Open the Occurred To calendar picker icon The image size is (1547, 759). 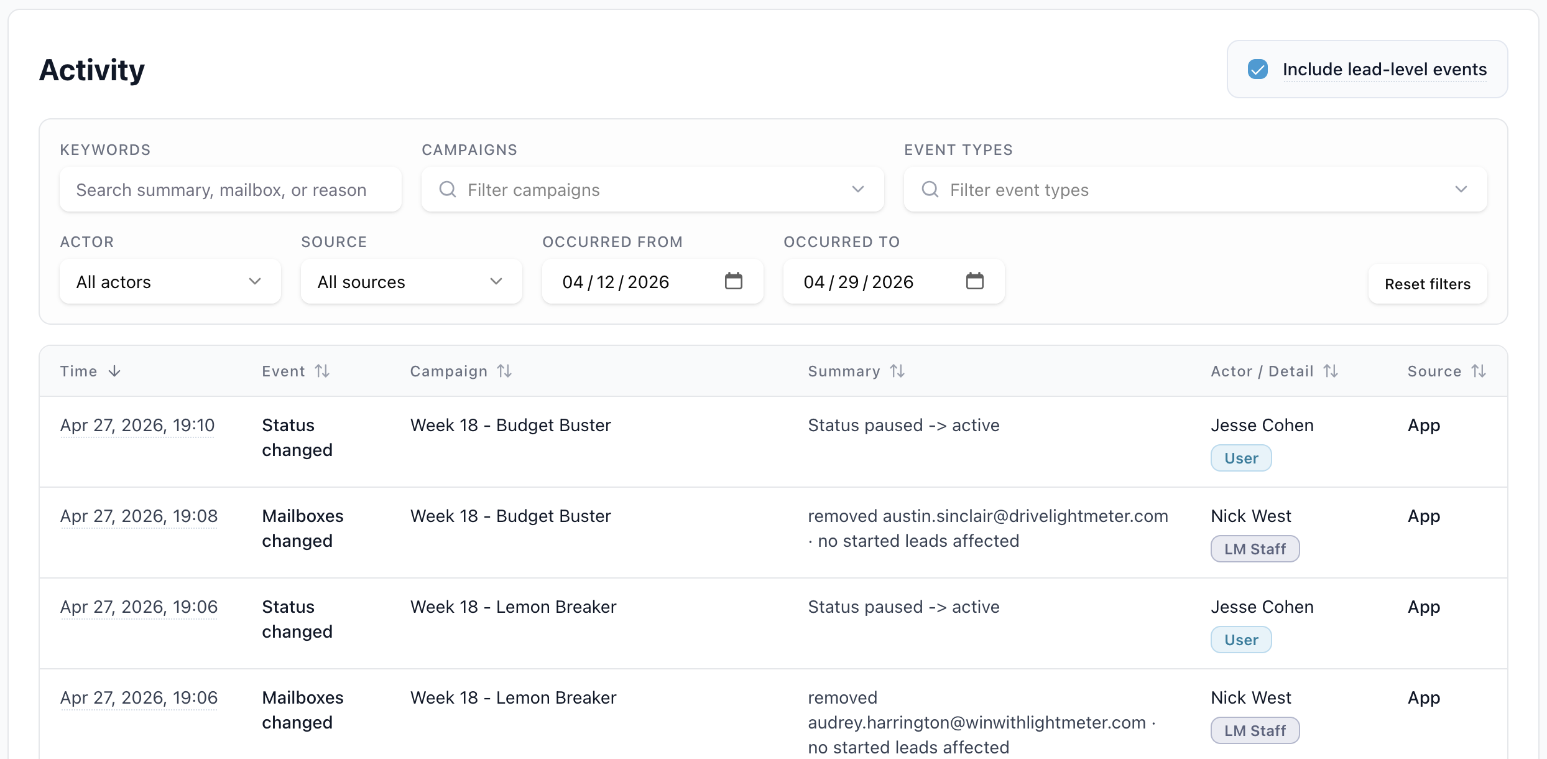pyautogui.click(x=975, y=281)
